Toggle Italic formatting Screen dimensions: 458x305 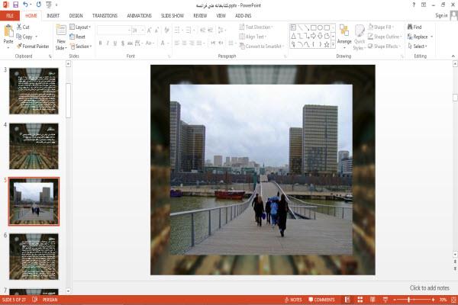(x=108, y=43)
